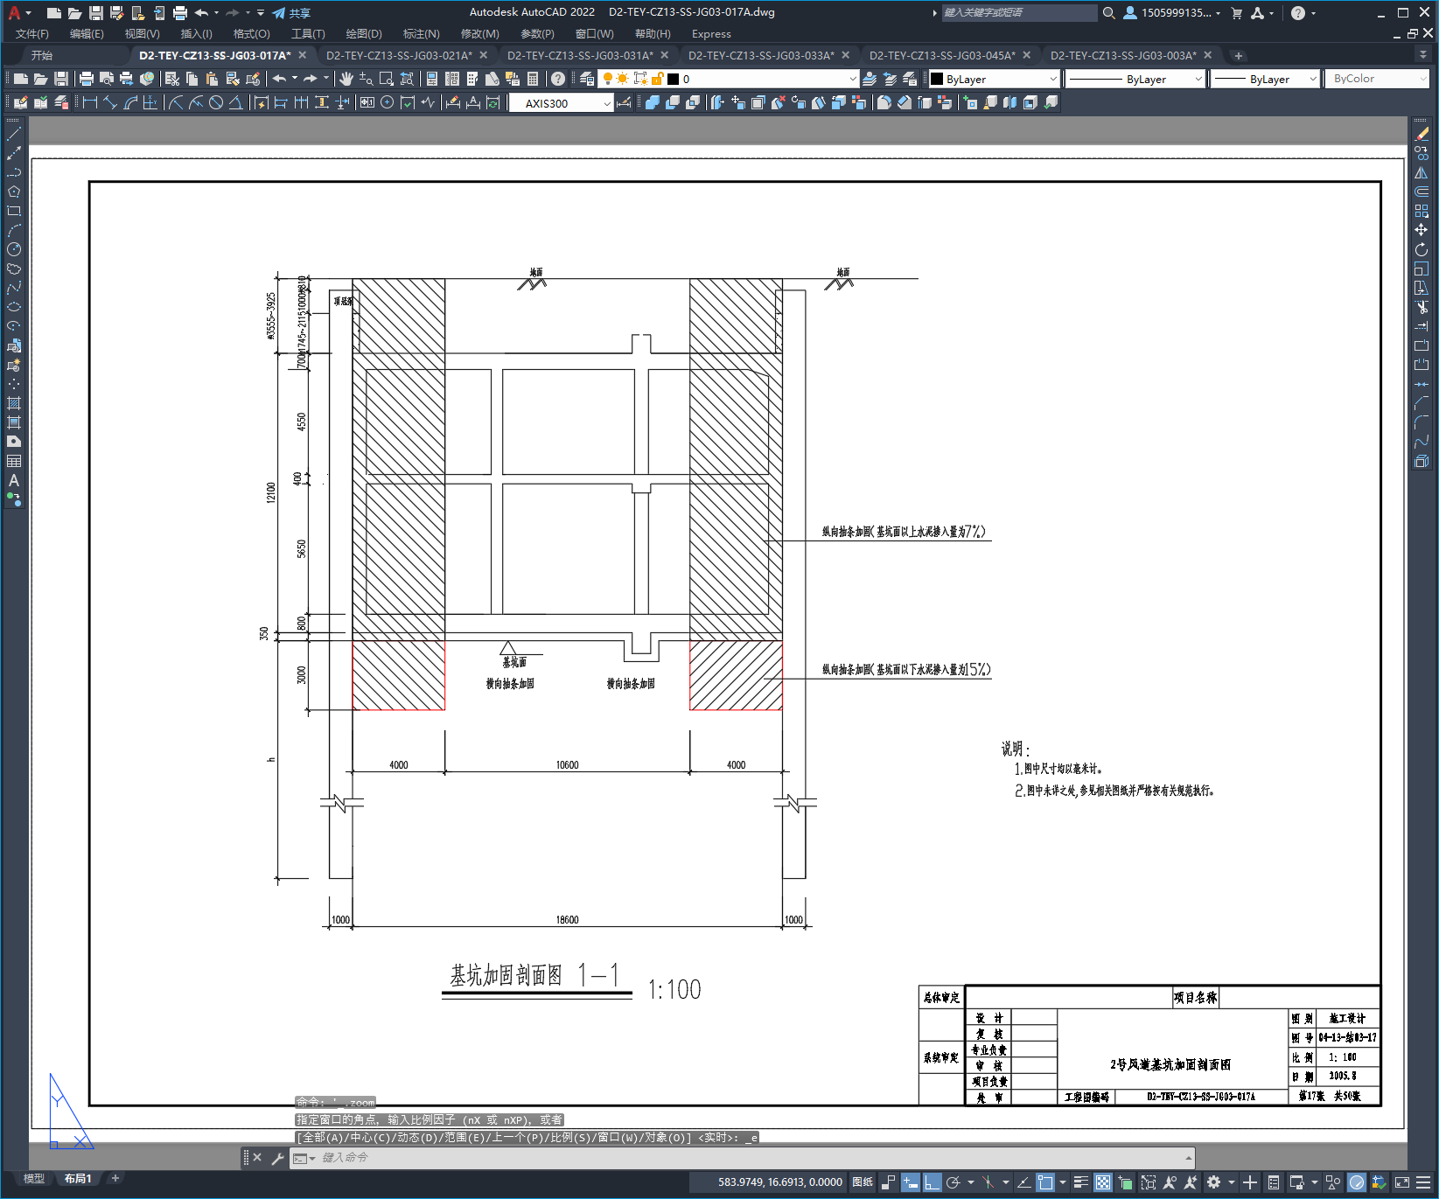Click the black layer color swatch
The image size is (1439, 1199).
coord(673,79)
